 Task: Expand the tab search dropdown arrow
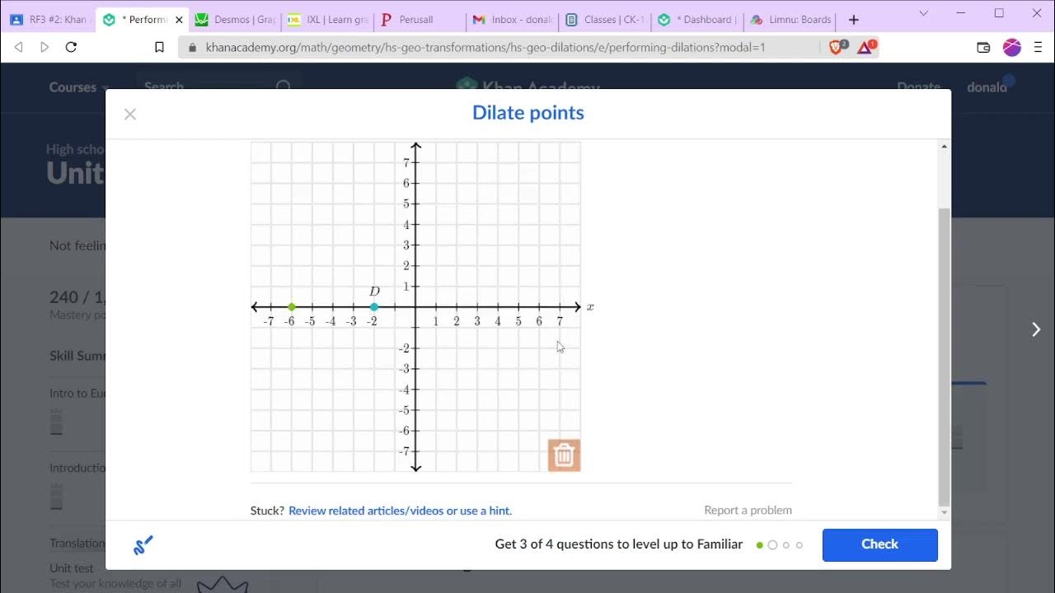pos(923,14)
